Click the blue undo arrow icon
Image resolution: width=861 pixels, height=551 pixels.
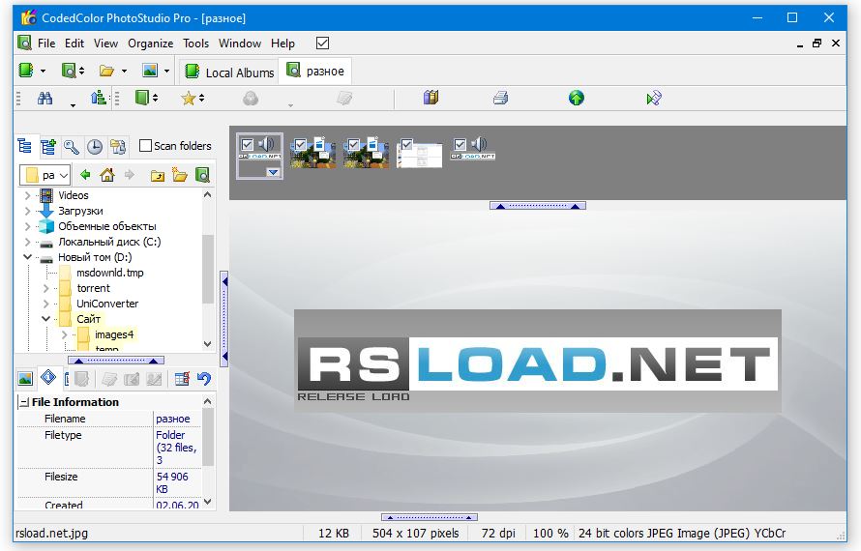pyautogui.click(x=204, y=379)
